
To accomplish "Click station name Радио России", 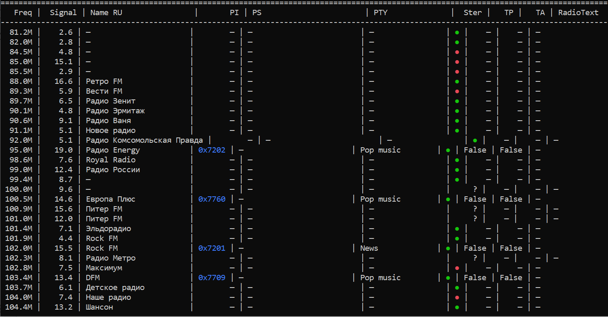I will pyautogui.click(x=113, y=170).
